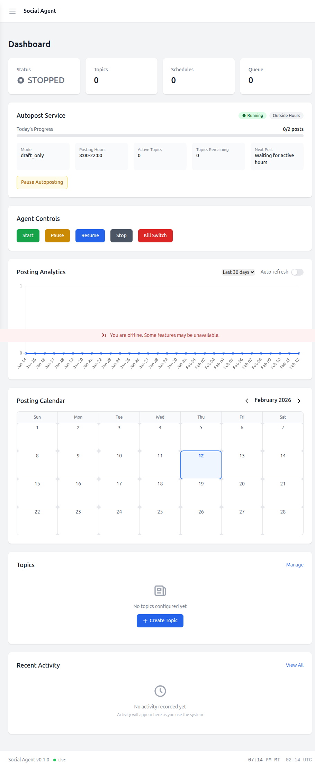Advance calendar to March 2026
The width and height of the screenshot is (315, 769).
(299, 401)
